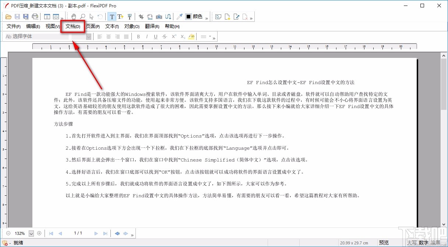
Task: Toggle center text alignment
Action: tap(109, 36)
